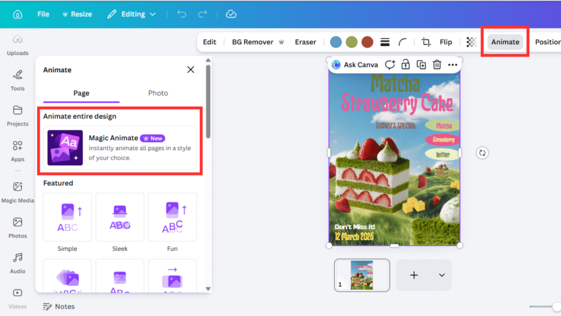Delete element using the trash icon

437,65
